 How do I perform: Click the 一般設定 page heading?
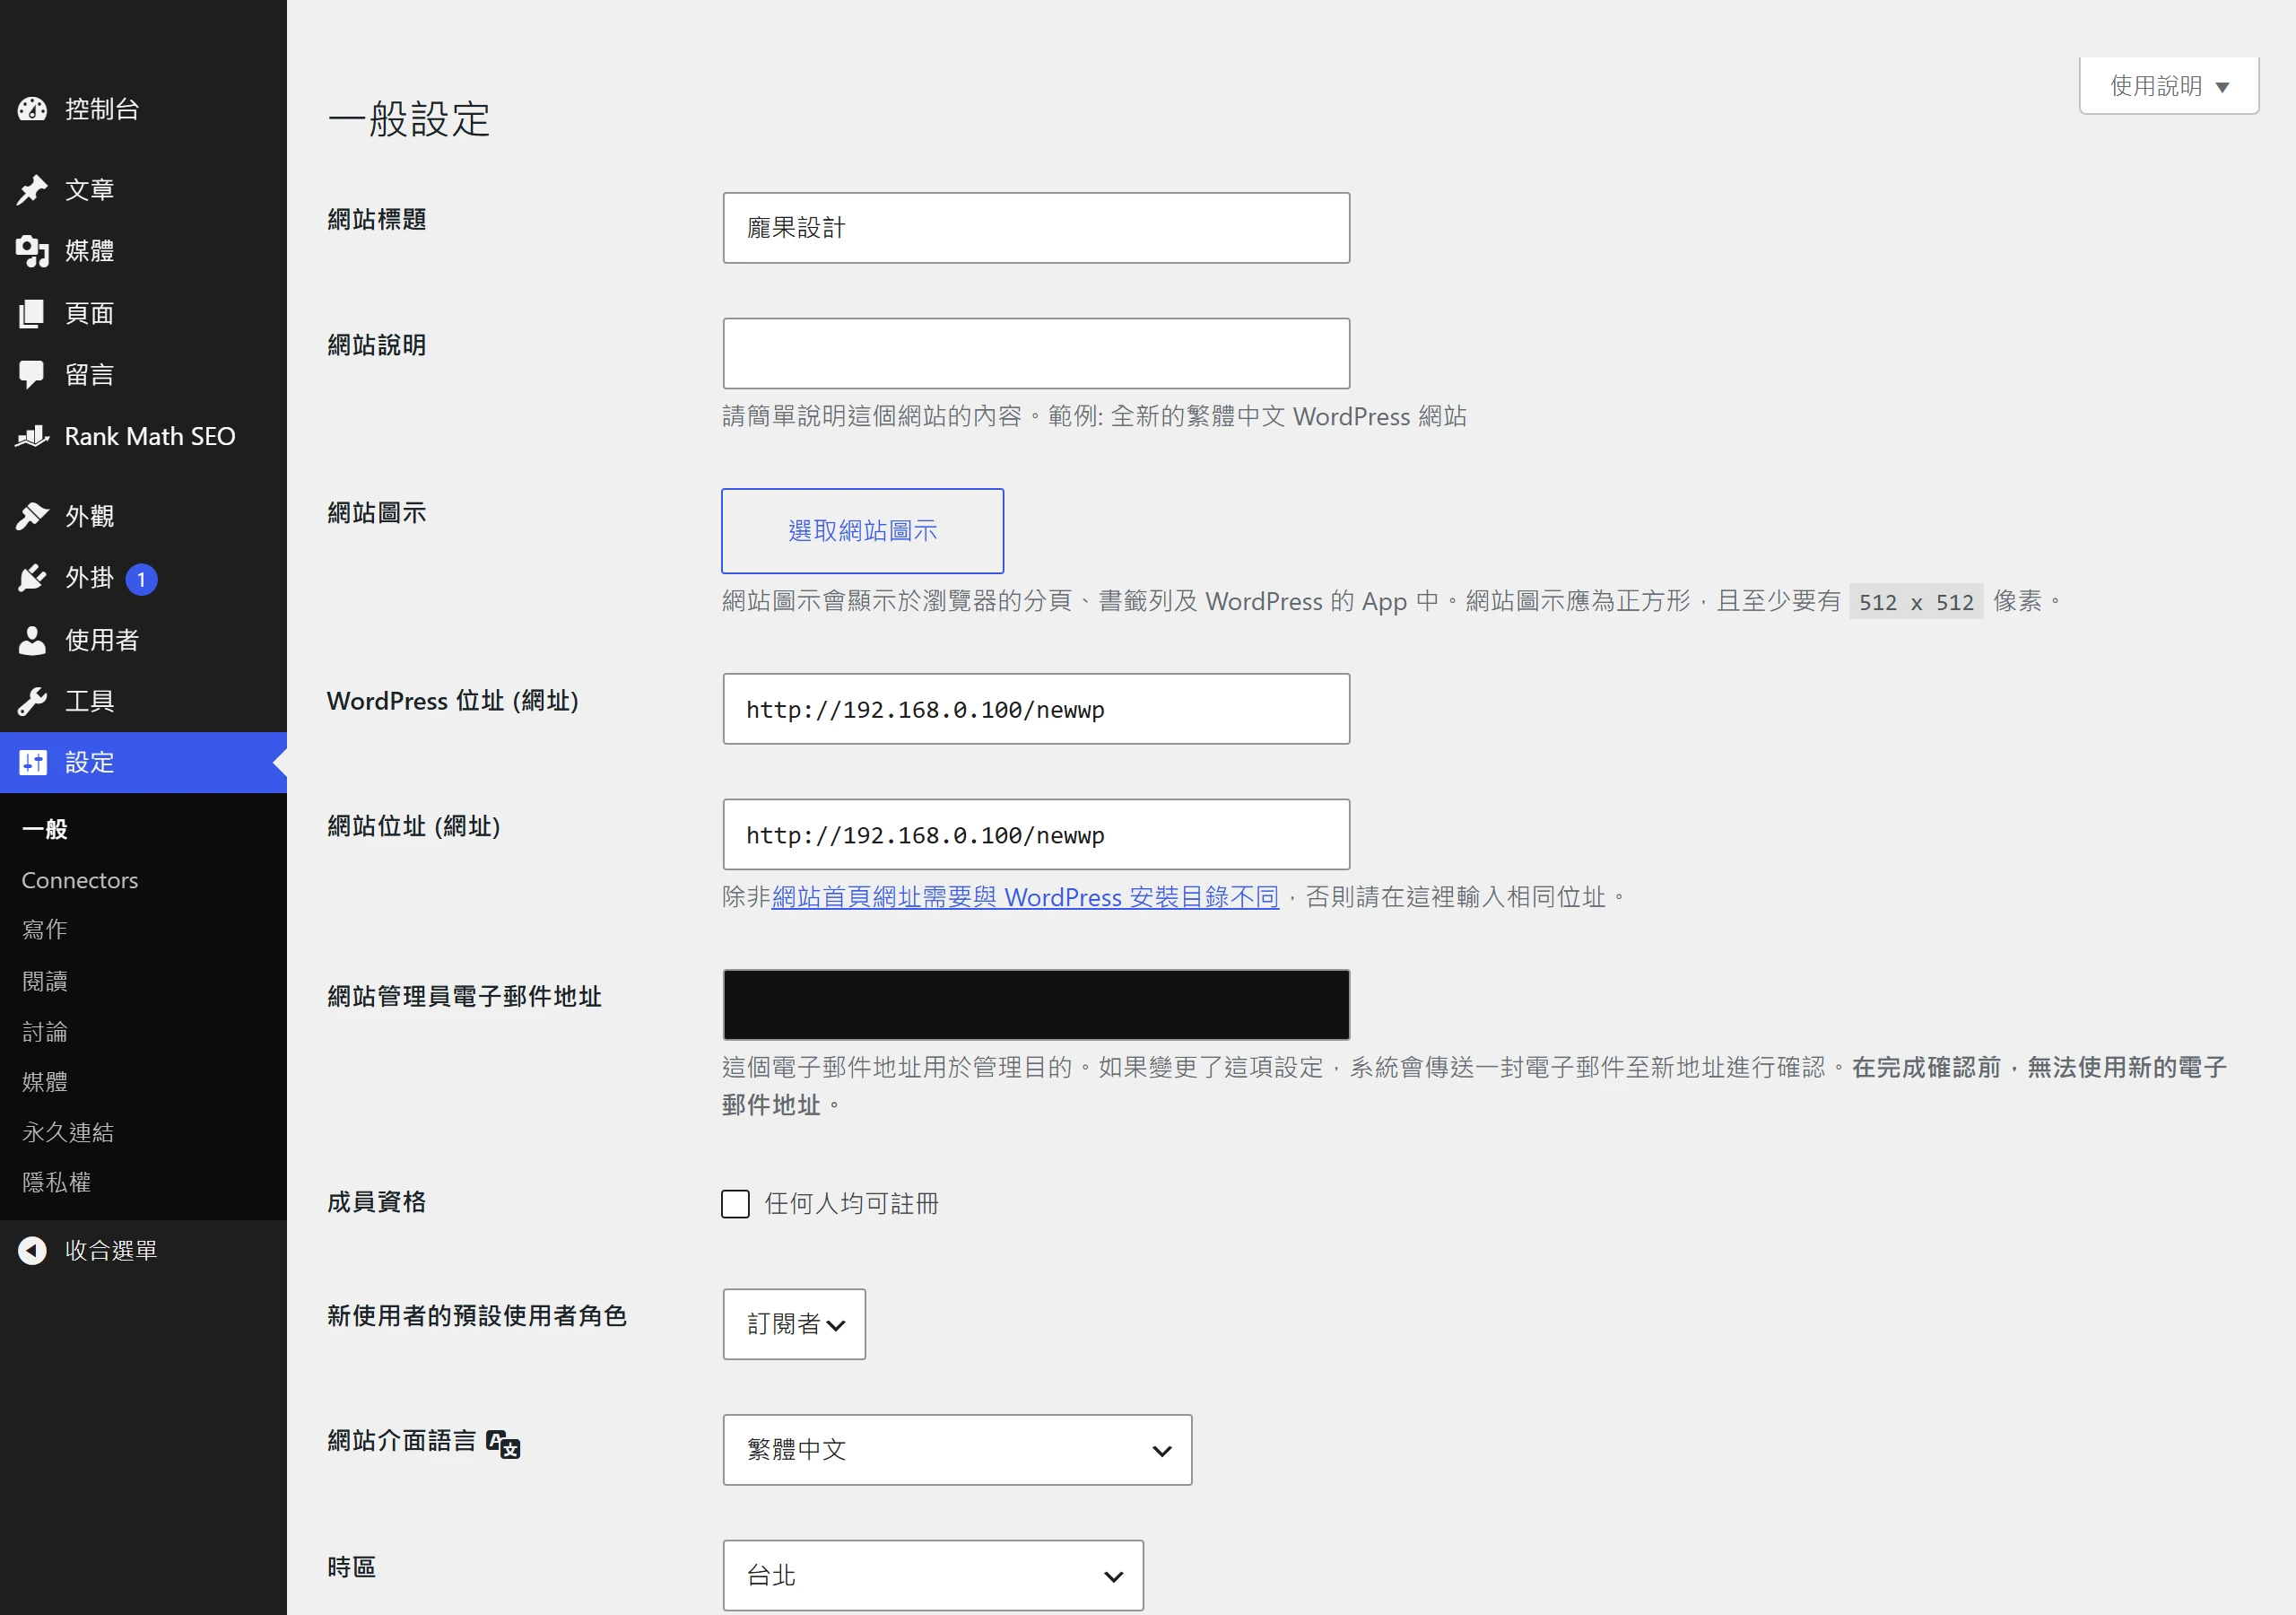(409, 119)
